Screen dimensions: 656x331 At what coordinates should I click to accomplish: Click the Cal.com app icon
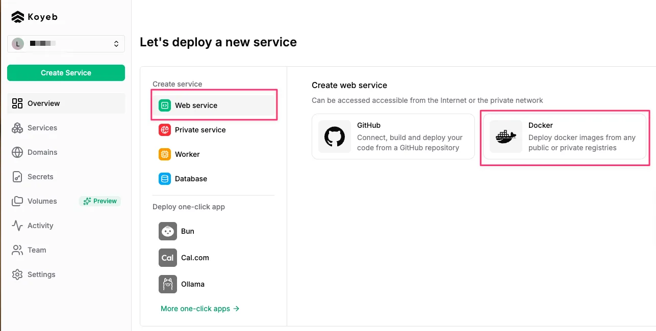[x=168, y=258]
